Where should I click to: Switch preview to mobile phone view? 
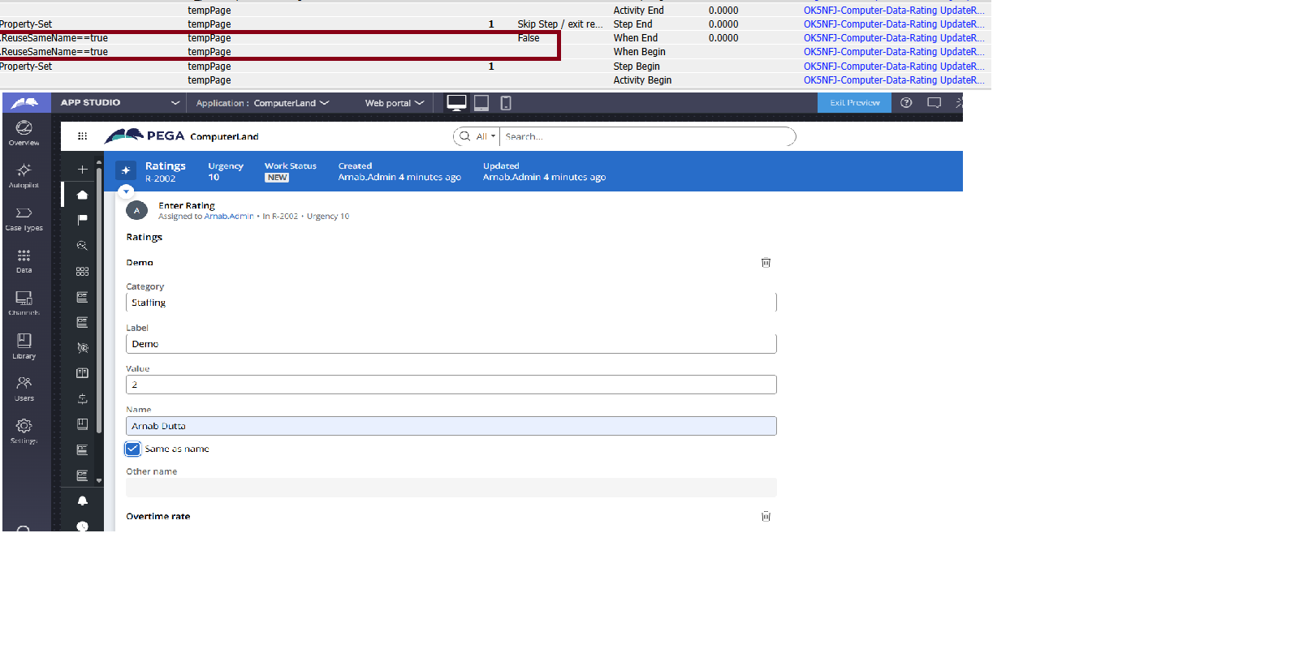pos(506,103)
